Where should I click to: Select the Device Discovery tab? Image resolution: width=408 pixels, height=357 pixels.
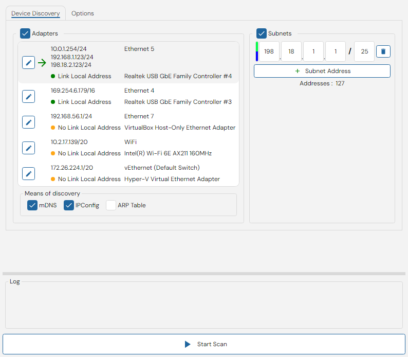click(35, 13)
